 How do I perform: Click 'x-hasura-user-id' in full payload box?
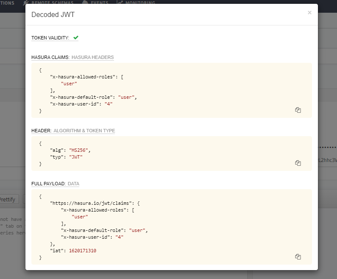[x=87, y=237]
